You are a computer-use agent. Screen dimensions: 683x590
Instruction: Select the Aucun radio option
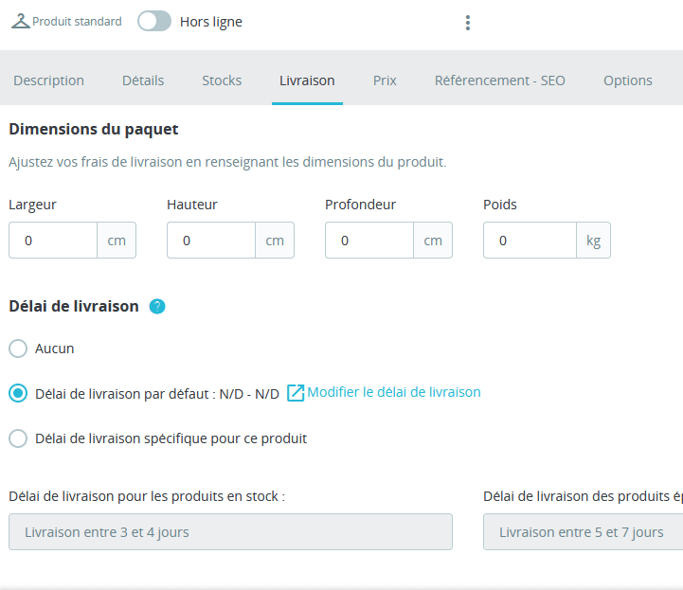tap(18, 349)
